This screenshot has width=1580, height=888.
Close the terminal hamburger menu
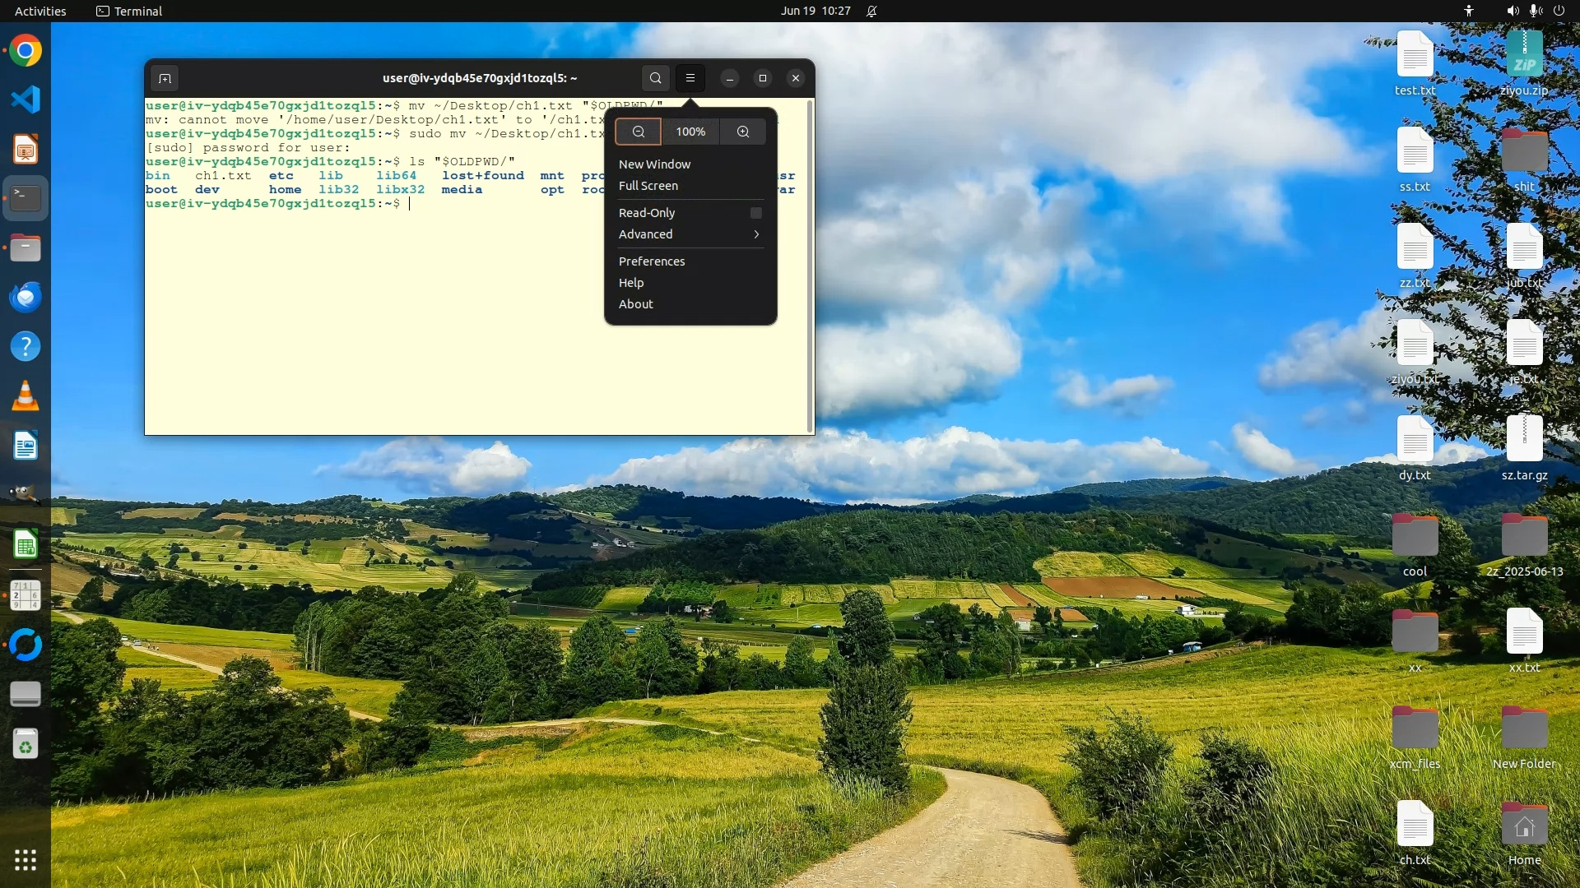pos(690,78)
